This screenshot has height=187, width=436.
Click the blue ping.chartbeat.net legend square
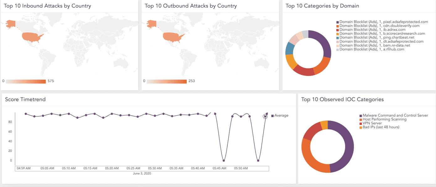coord(337,37)
